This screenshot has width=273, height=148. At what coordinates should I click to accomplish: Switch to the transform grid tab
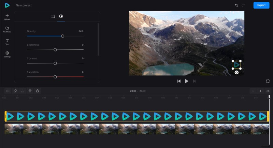point(53,16)
